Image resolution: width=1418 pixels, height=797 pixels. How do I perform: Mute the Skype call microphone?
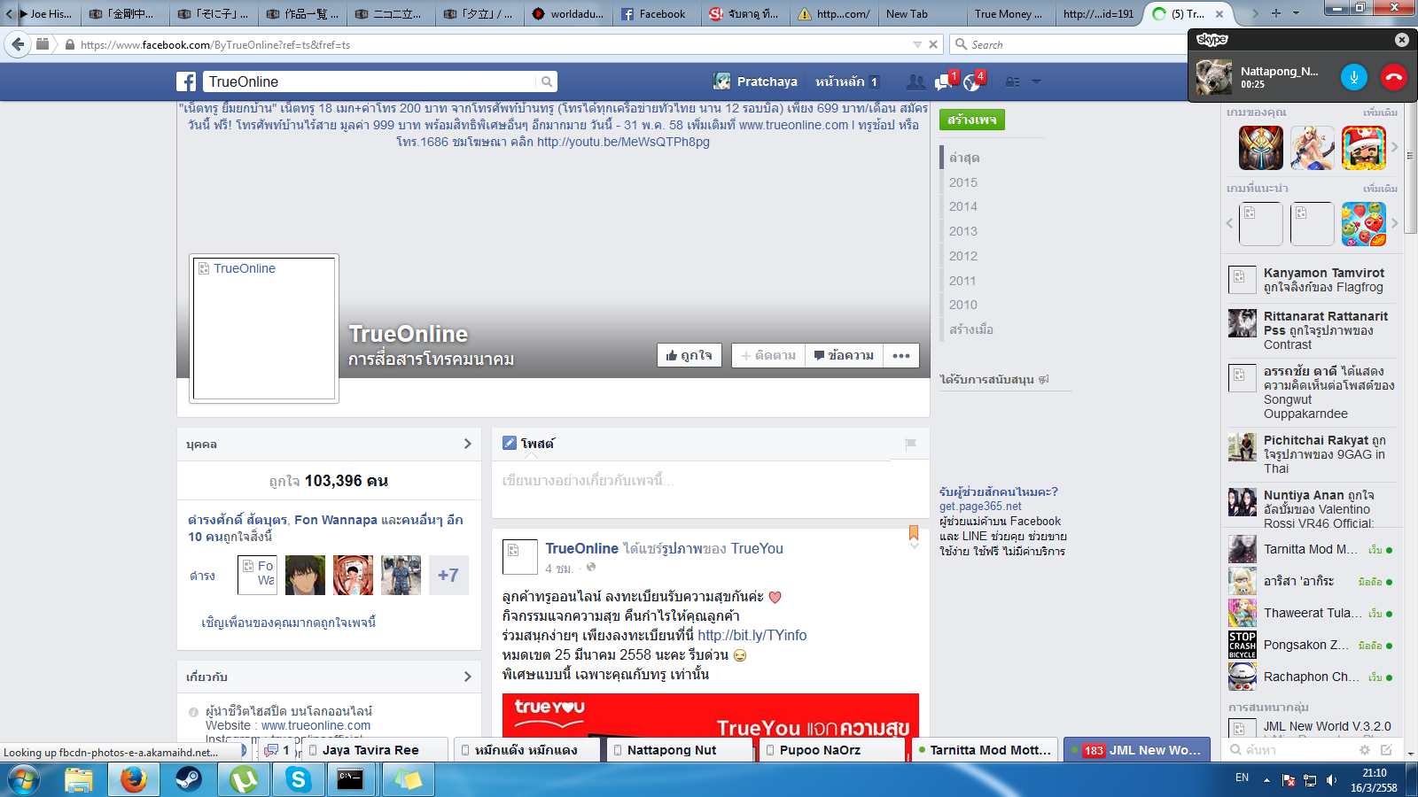(x=1353, y=77)
